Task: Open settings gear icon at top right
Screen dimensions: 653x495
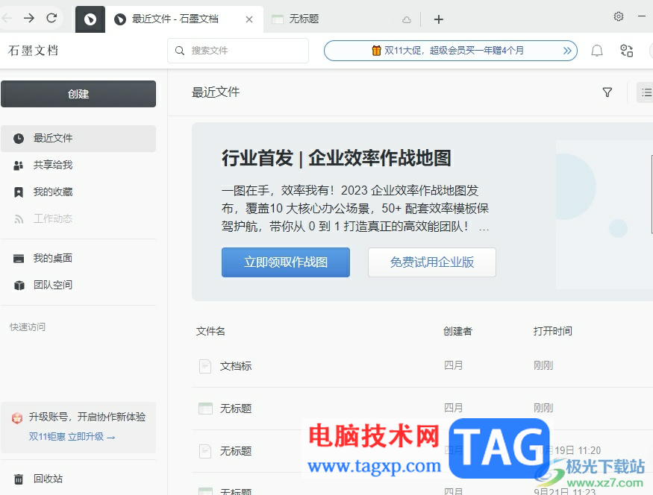Action: tap(619, 16)
